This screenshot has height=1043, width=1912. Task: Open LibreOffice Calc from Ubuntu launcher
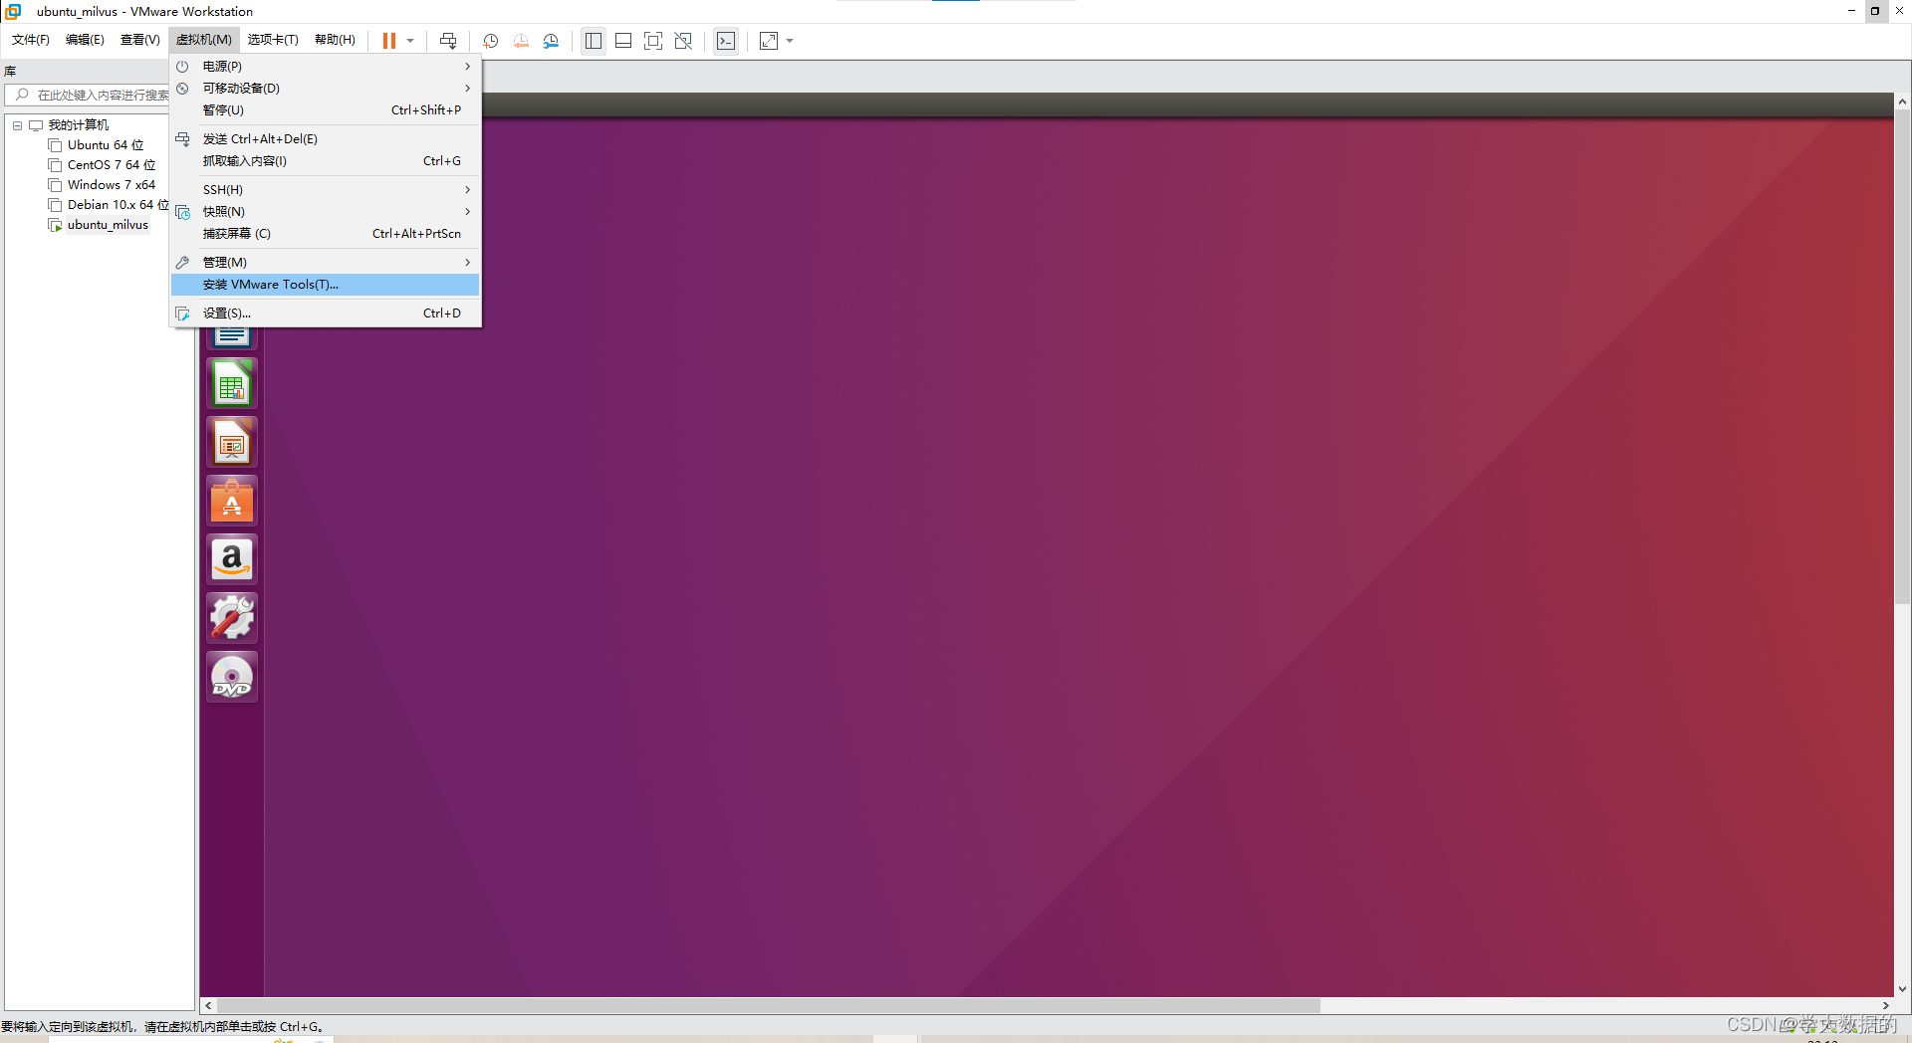point(232,384)
